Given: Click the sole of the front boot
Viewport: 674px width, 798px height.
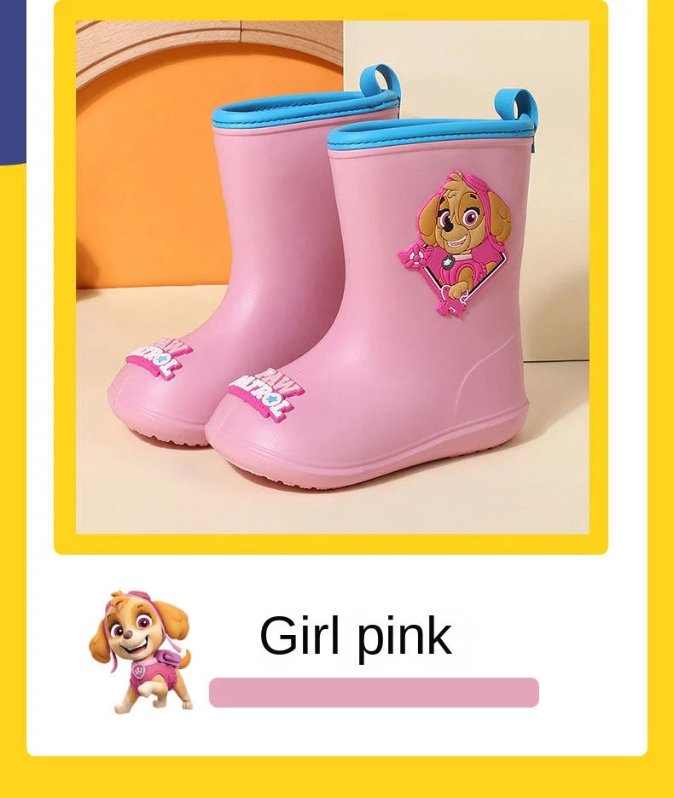Looking at the screenshot, I should point(356,461).
